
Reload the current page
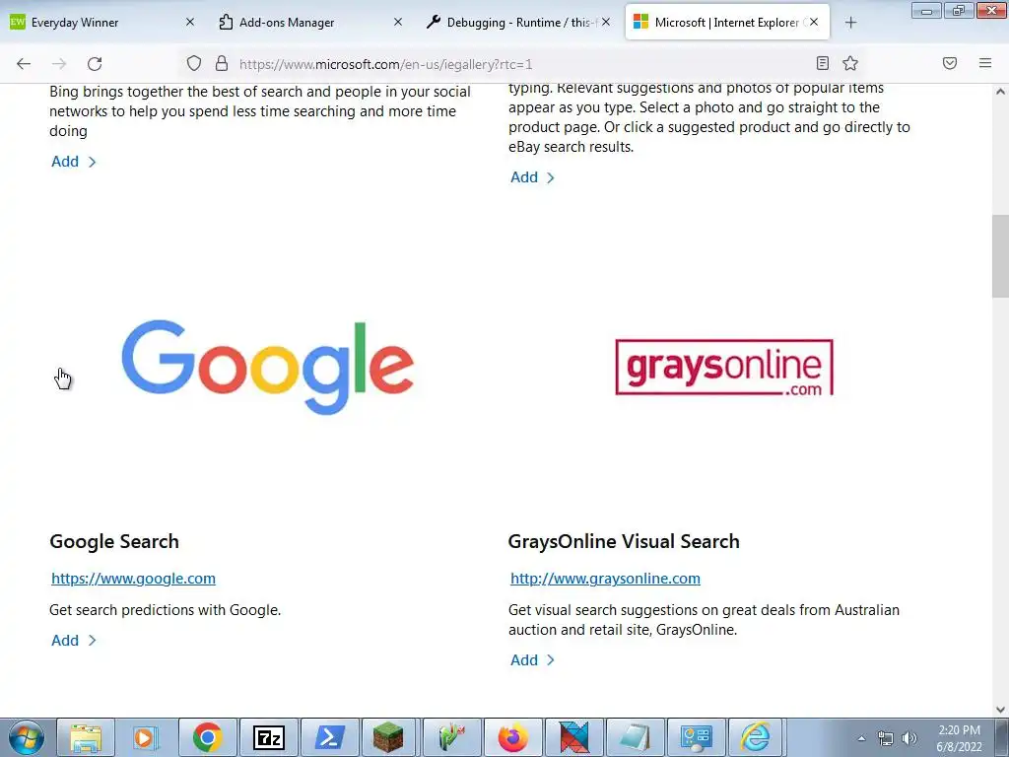95,64
